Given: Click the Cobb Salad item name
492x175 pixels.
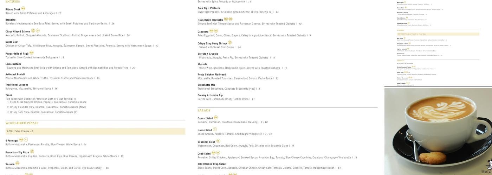Looking at the screenshot, I should point(204,154).
